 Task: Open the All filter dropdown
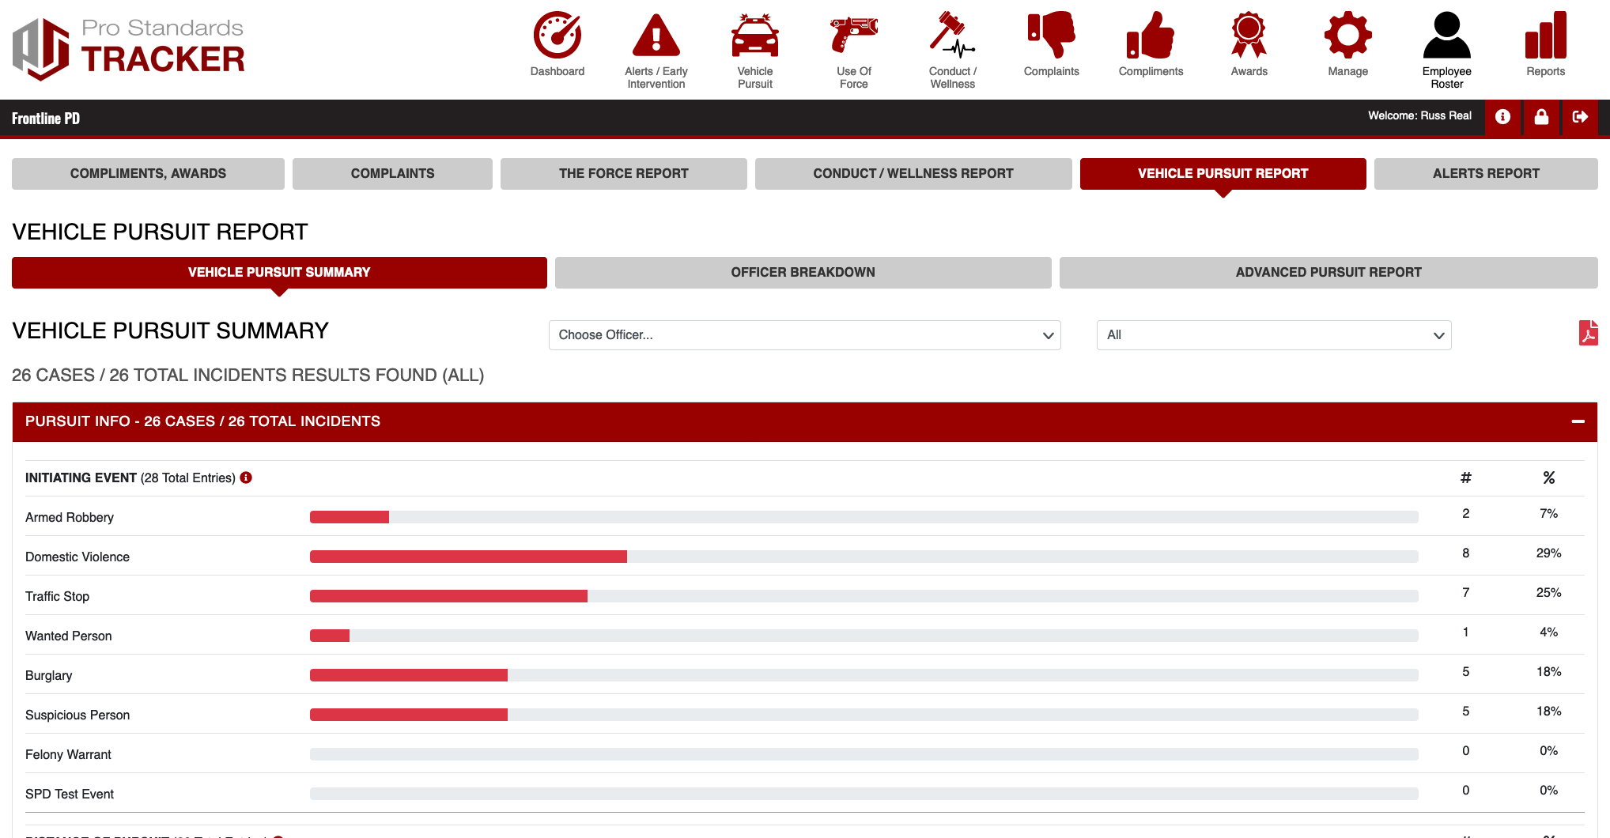coord(1273,335)
